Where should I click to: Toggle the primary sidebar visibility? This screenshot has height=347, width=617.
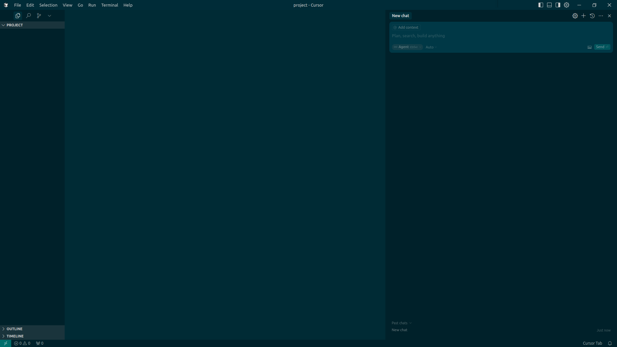[540, 5]
